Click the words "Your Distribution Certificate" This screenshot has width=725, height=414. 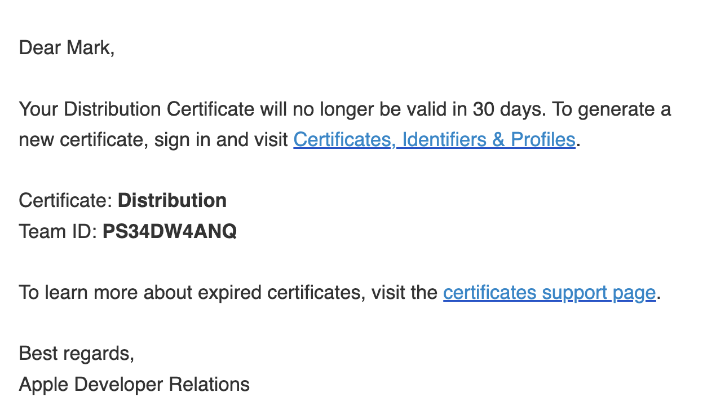coord(136,109)
